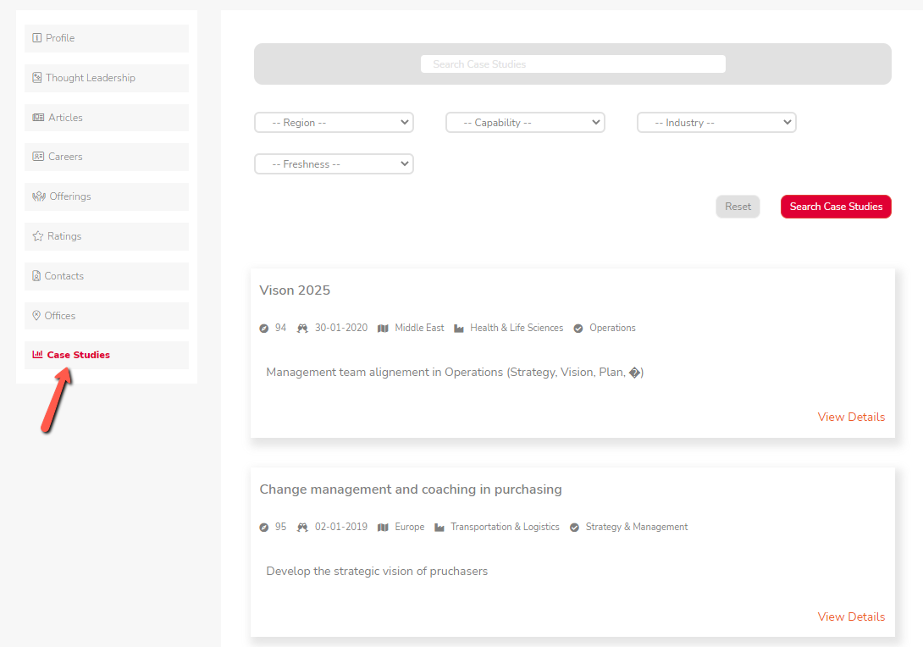Image resolution: width=923 pixels, height=647 pixels.
Task: Focus the Search Case Studies input field
Action: coord(572,64)
